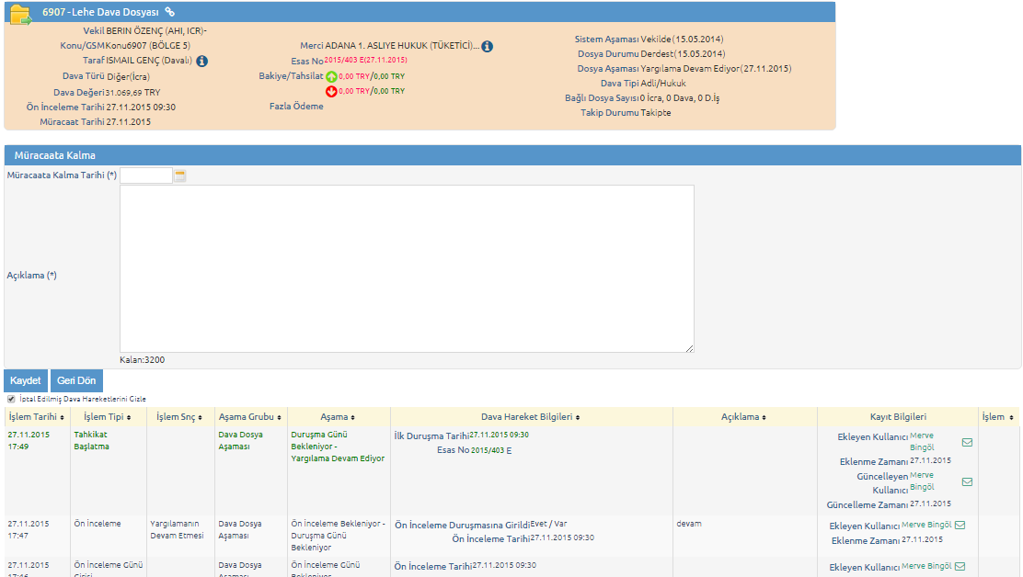Open the calendar picker for Müracaata Kalma Tarihi
The image size is (1023, 577).
(x=180, y=175)
